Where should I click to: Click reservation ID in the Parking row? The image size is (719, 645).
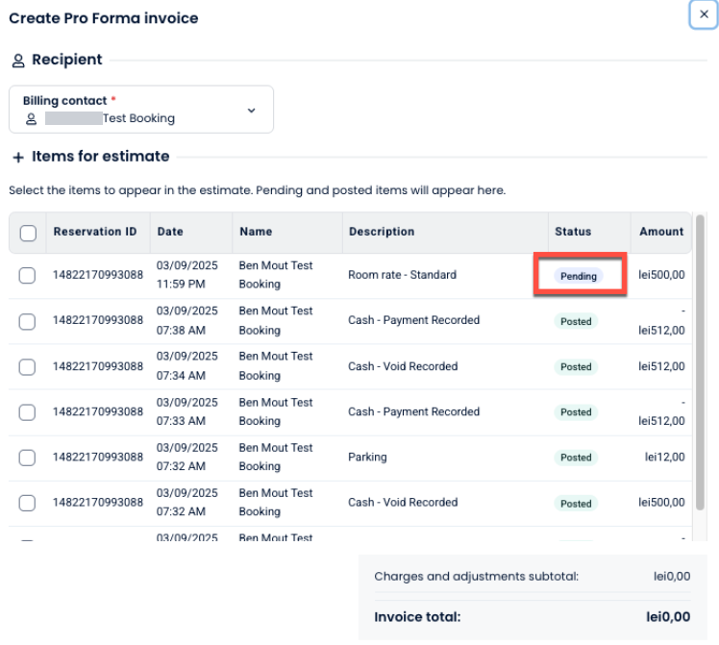pos(98,458)
